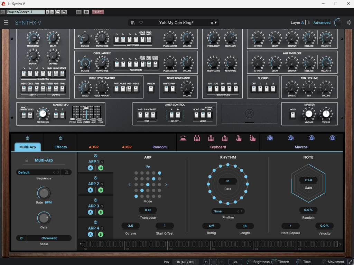Switch to the Effects tab
The width and height of the screenshot is (354, 265).
pyautogui.click(x=60, y=147)
